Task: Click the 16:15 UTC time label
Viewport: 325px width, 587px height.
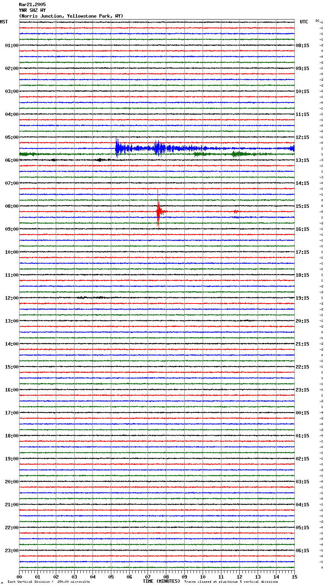Action: (302, 229)
